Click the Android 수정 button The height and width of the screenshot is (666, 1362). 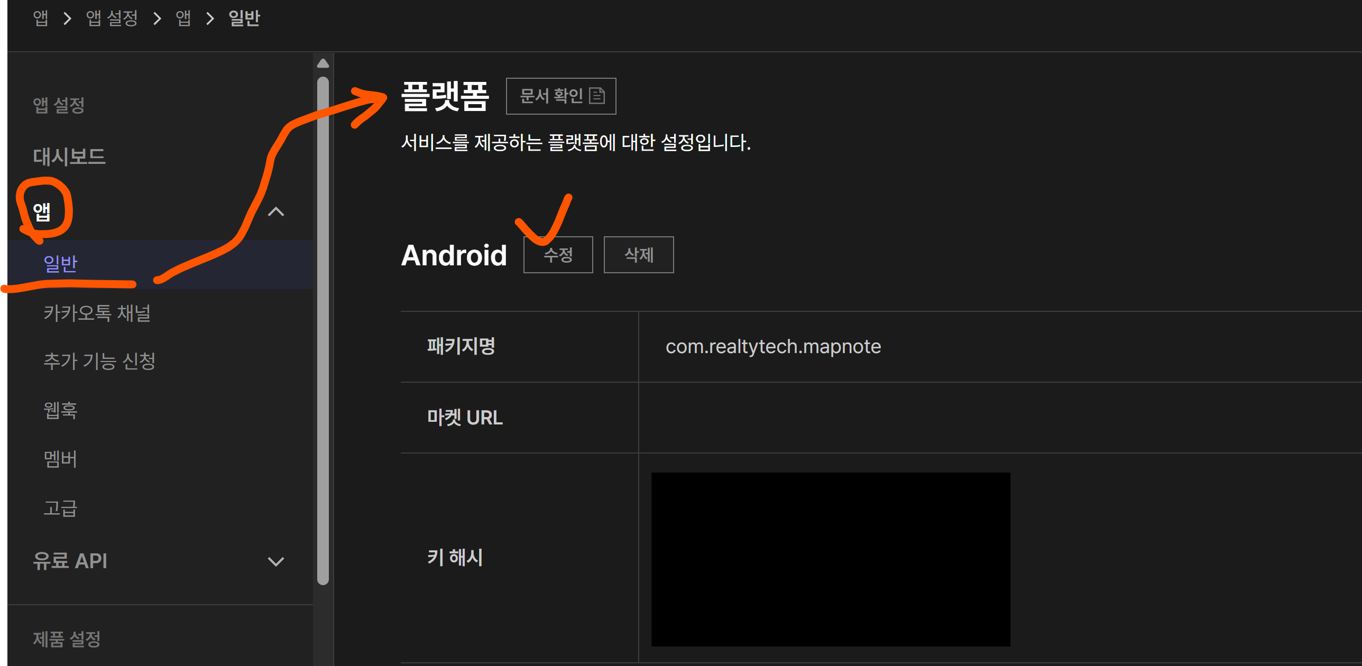coord(558,255)
